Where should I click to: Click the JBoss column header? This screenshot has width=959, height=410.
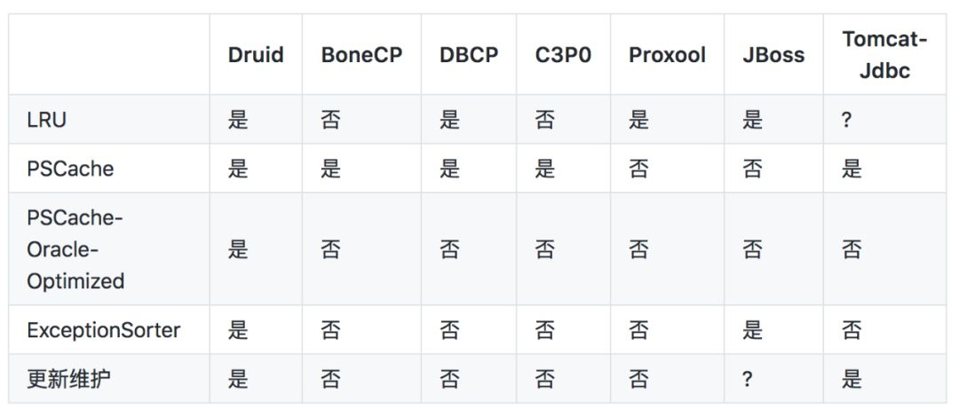point(773,55)
